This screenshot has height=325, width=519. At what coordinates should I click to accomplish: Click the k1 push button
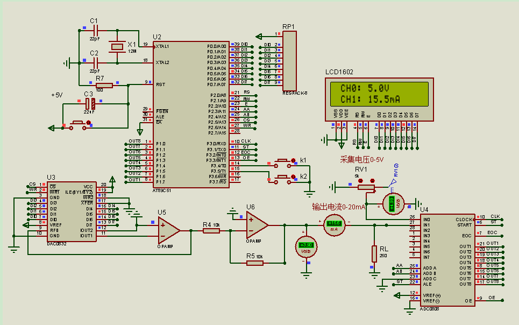pos(282,163)
